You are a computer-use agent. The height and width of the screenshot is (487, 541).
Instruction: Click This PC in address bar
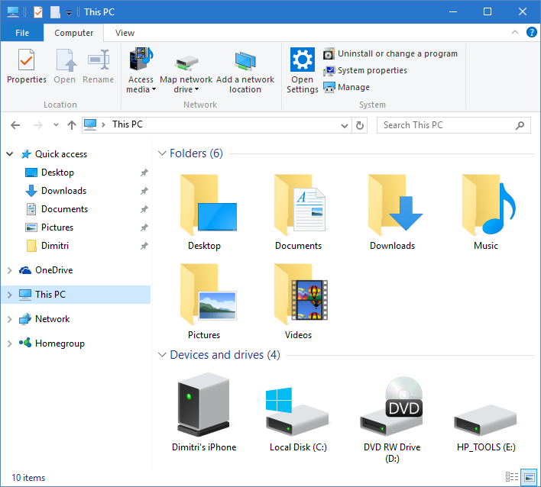point(128,124)
